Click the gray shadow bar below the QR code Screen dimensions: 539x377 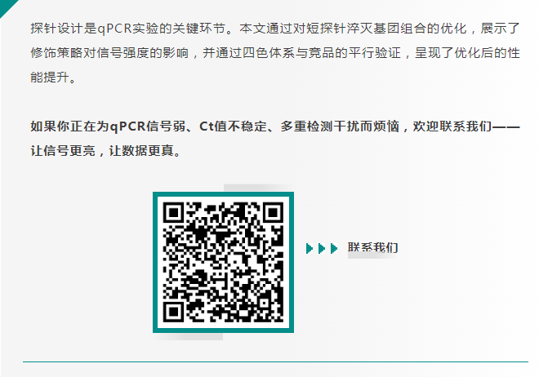click(x=189, y=336)
